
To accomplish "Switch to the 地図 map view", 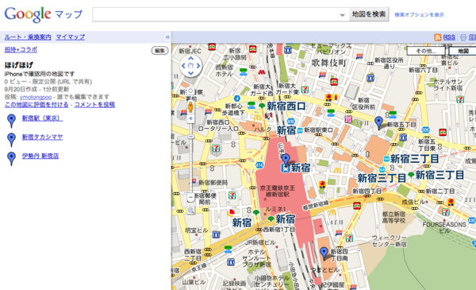I will [463, 51].
